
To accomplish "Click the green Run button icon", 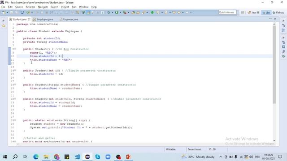I will (x=117, y=13).
